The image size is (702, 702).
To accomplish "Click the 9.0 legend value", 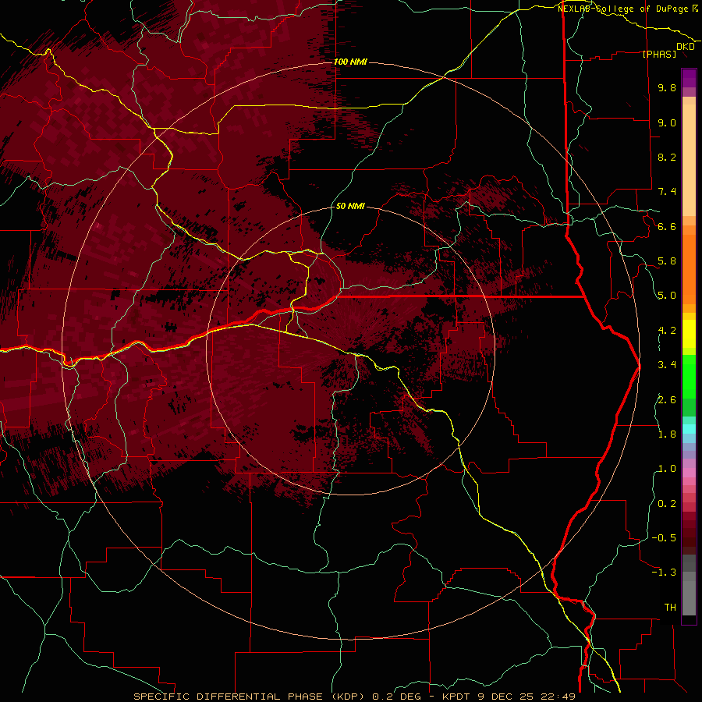I will pos(667,122).
